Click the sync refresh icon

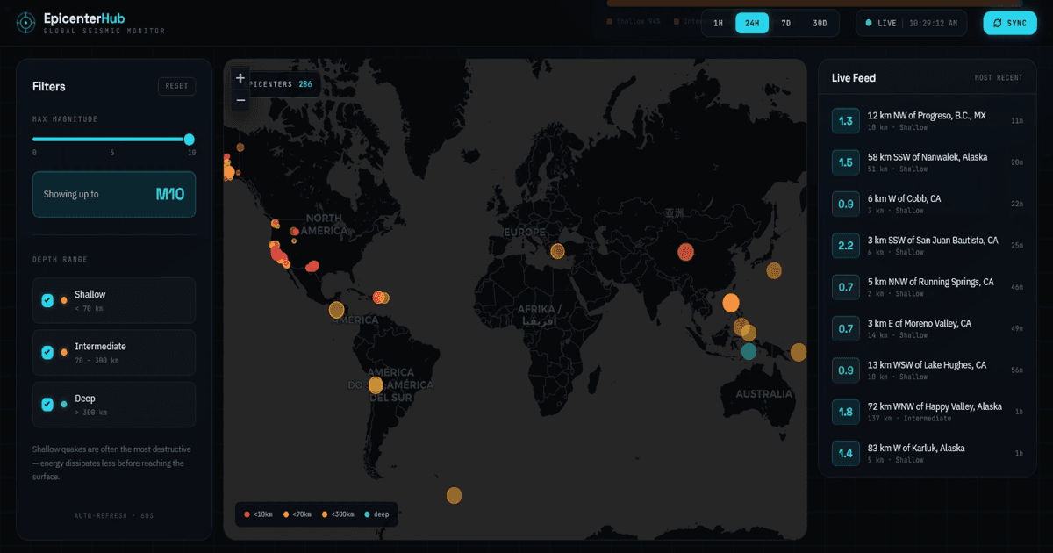pyautogui.click(x=998, y=23)
